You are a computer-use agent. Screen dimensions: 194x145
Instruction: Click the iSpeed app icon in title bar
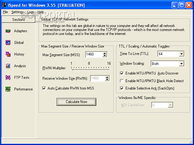(x=4, y=5)
